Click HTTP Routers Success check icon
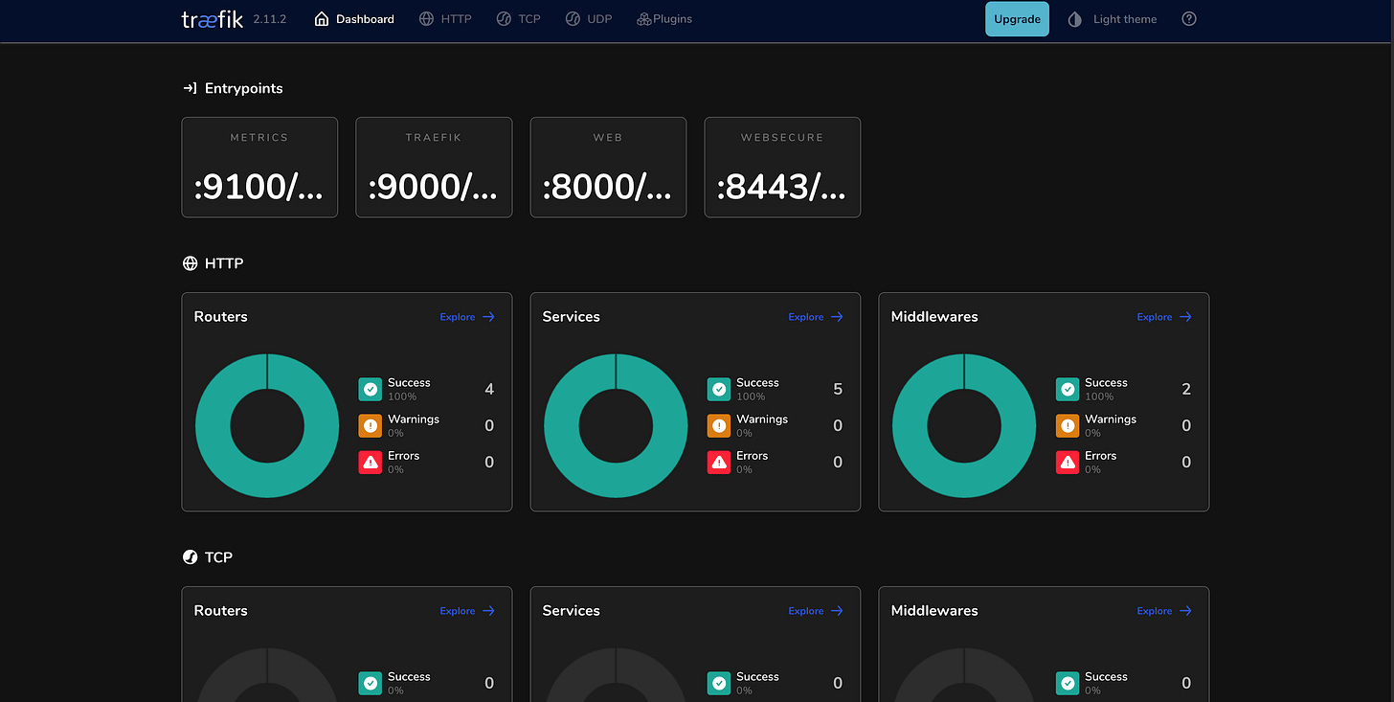This screenshot has width=1394, height=702. point(371,389)
